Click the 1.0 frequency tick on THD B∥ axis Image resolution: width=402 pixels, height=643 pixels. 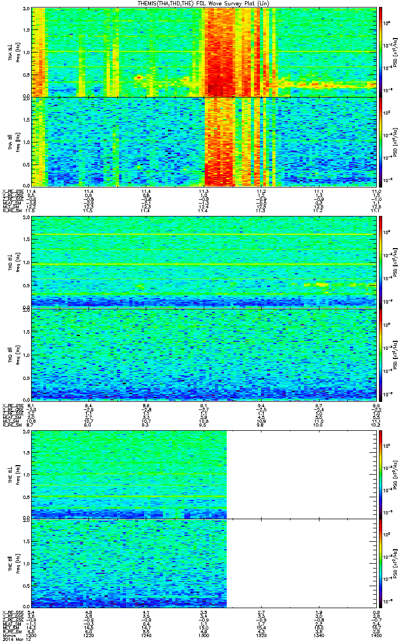[26, 354]
